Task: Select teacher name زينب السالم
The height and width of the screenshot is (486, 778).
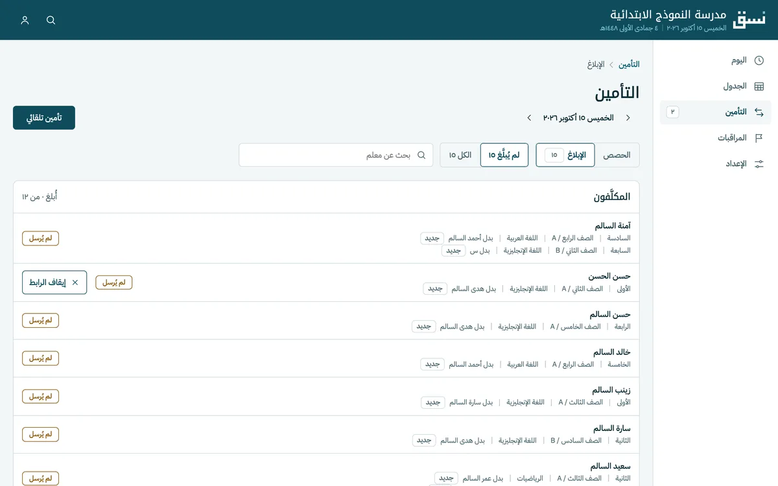Action: 611,390
